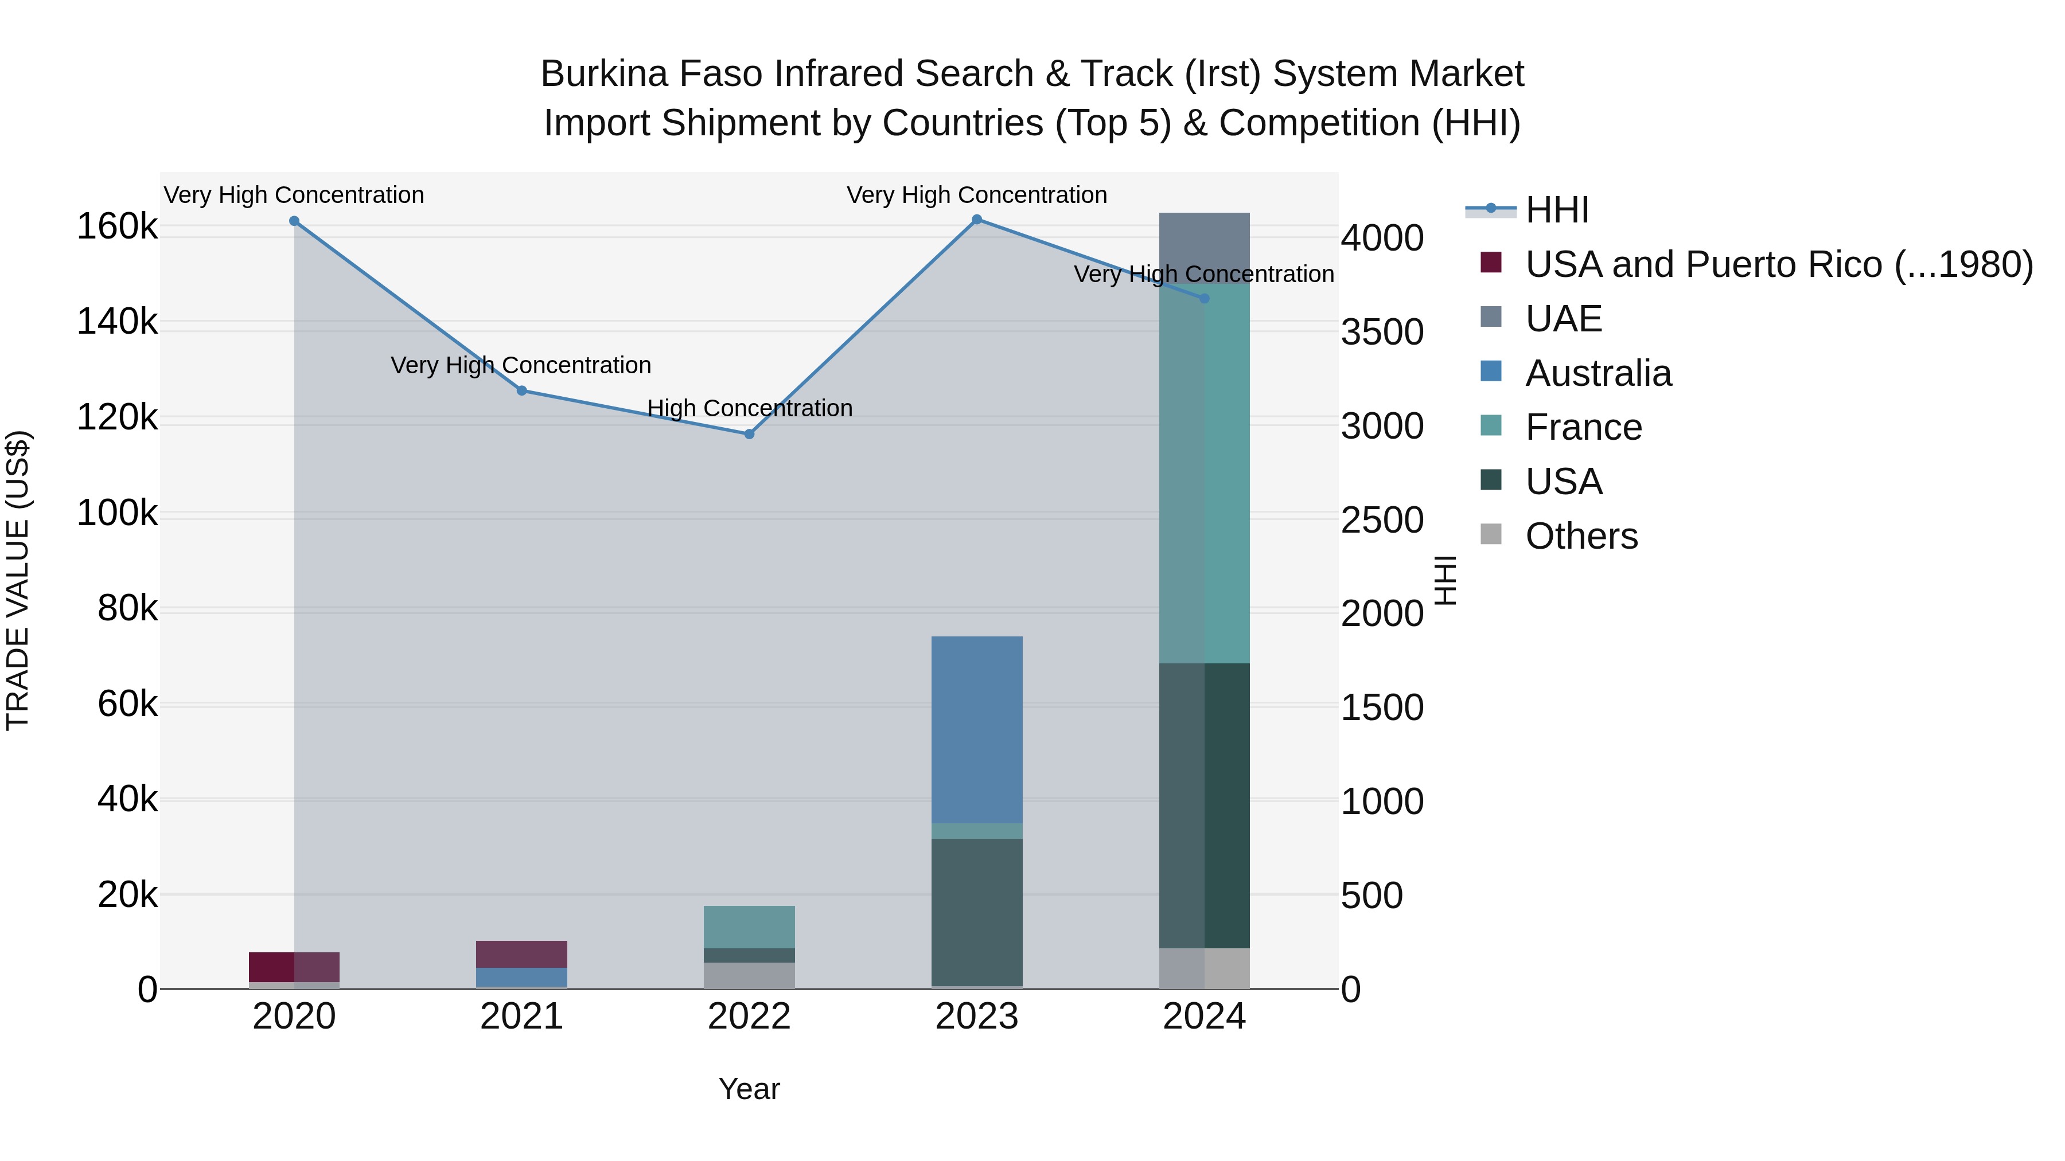Click the UAE bar segment in 2024

tap(1204, 248)
